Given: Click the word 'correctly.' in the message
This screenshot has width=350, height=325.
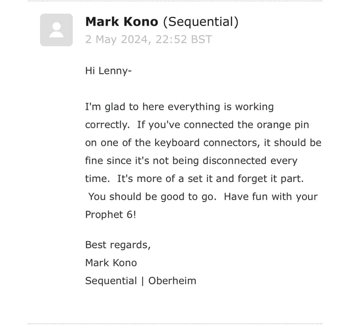Looking at the screenshot, I should click(x=108, y=125).
